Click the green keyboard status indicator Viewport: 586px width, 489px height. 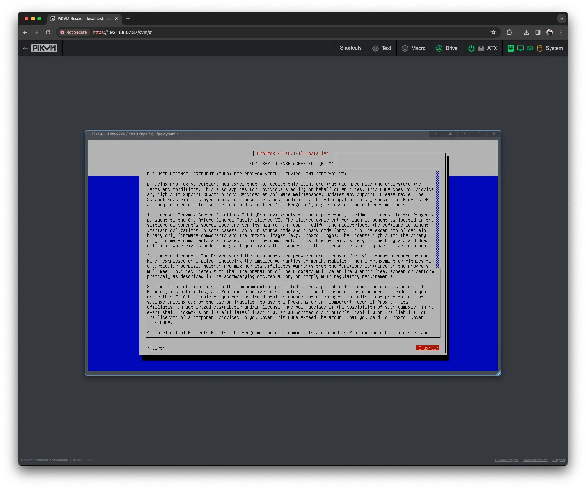click(x=530, y=48)
